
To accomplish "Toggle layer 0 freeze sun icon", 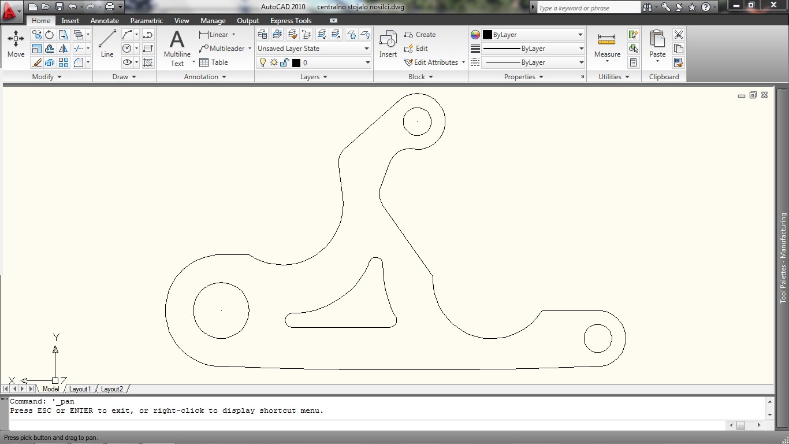I will click(x=274, y=62).
